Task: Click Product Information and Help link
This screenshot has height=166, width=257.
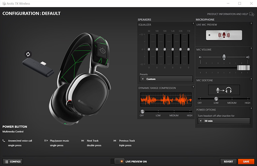Action: coord(228,14)
